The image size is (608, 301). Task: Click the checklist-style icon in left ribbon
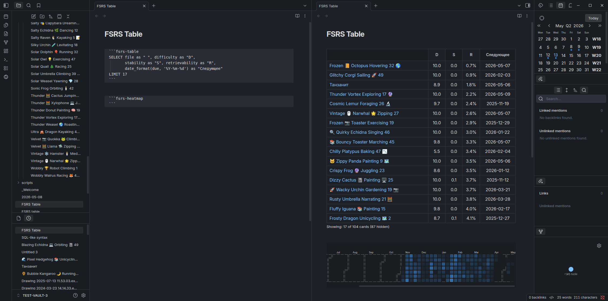pos(6,68)
